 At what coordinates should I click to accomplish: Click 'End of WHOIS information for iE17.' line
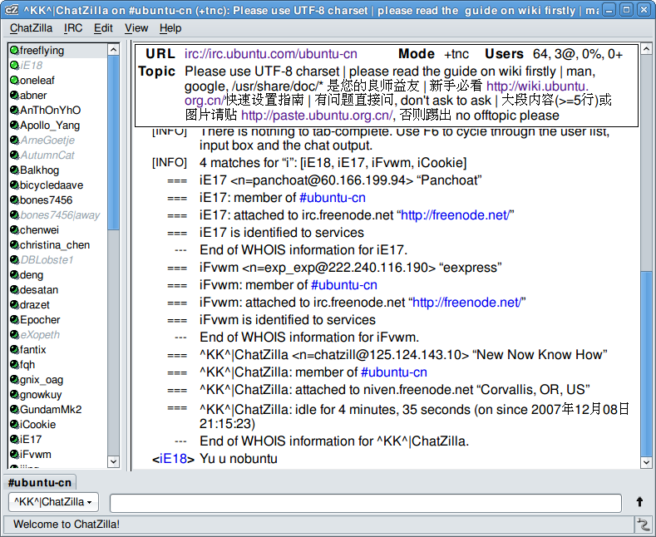click(x=303, y=250)
